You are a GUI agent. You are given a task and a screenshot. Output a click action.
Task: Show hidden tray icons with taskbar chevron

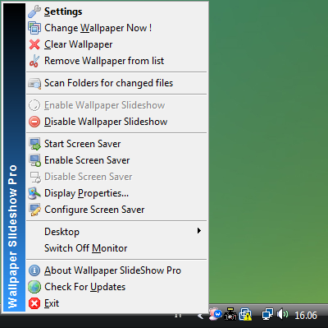(x=200, y=316)
